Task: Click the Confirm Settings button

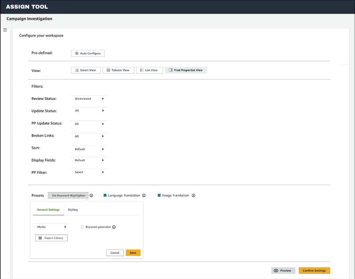Action: pyautogui.click(x=314, y=270)
